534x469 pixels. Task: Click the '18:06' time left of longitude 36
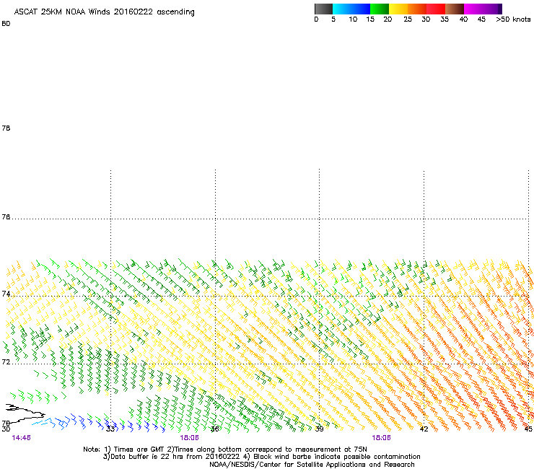click(189, 438)
